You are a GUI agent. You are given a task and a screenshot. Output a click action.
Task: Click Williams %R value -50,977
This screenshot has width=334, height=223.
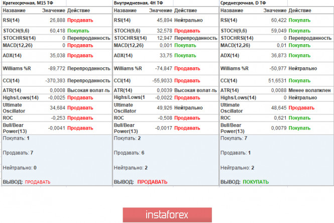(278, 68)
